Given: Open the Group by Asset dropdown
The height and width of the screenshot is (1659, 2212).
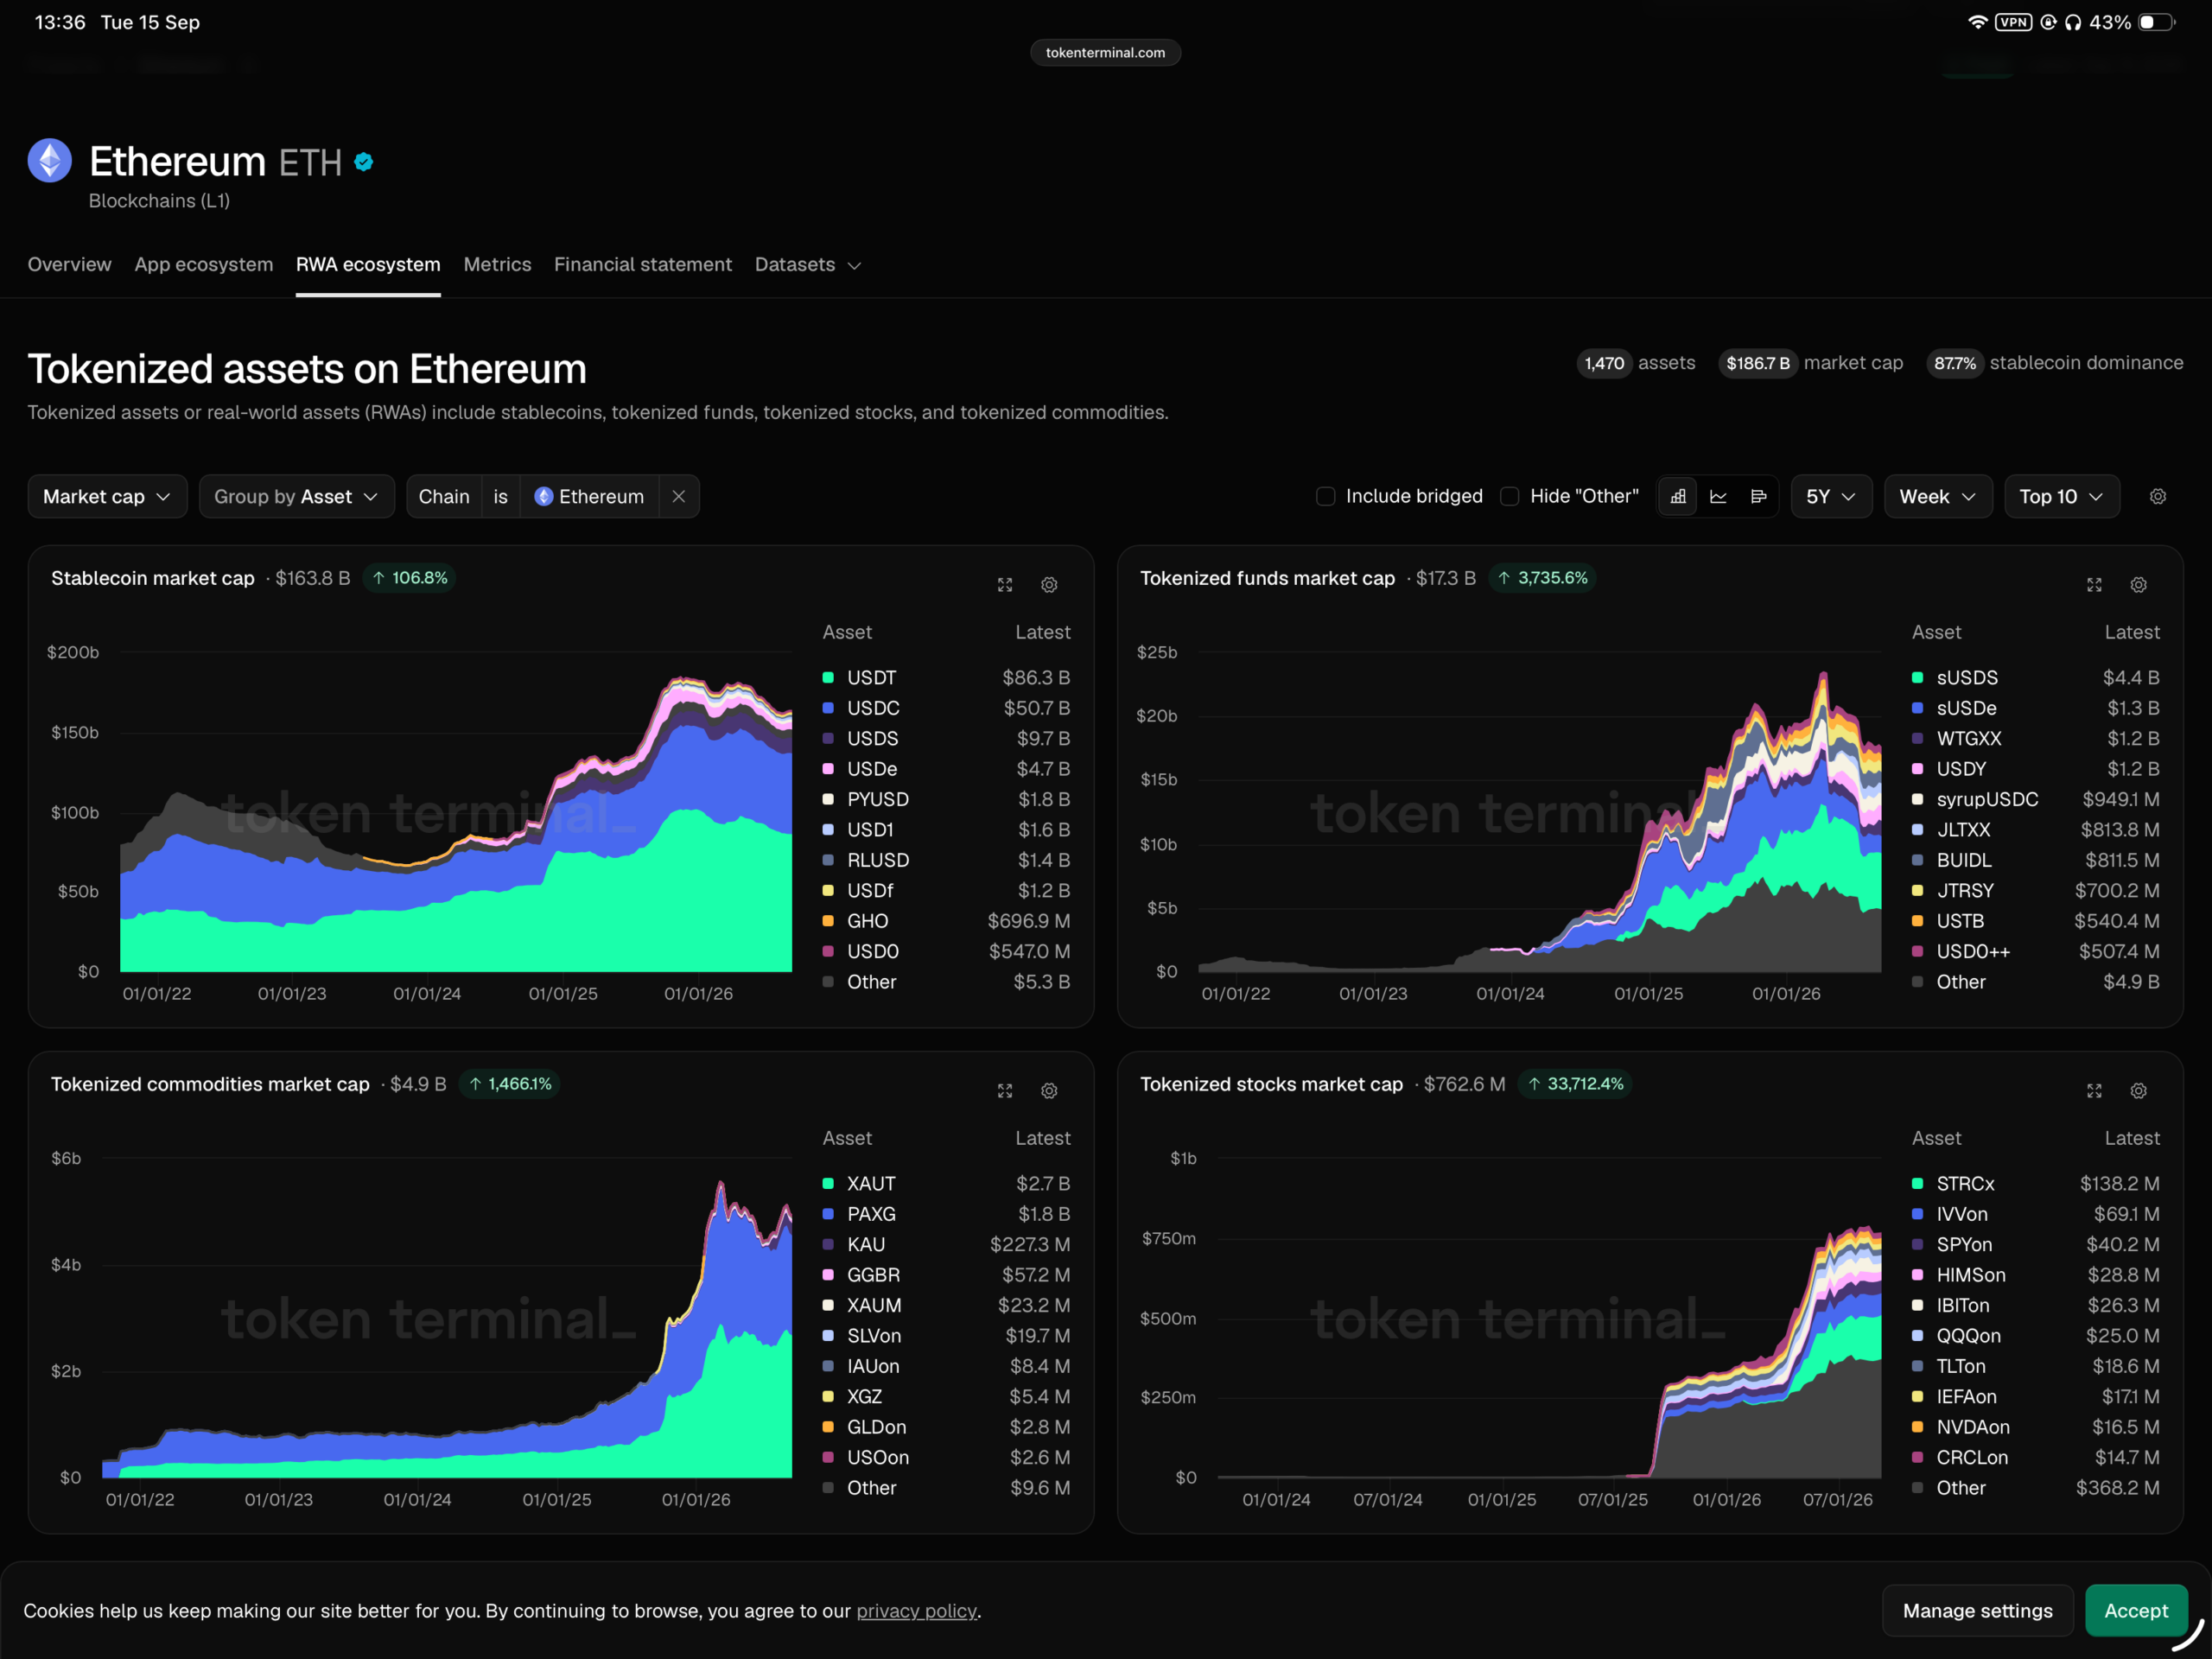Looking at the screenshot, I should click(x=296, y=497).
